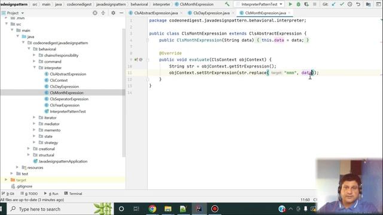Open ClsContext in project tree

coord(59,80)
